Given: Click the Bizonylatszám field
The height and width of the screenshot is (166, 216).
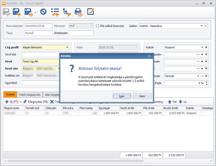Looking at the screenshot, I should (x=38, y=26).
